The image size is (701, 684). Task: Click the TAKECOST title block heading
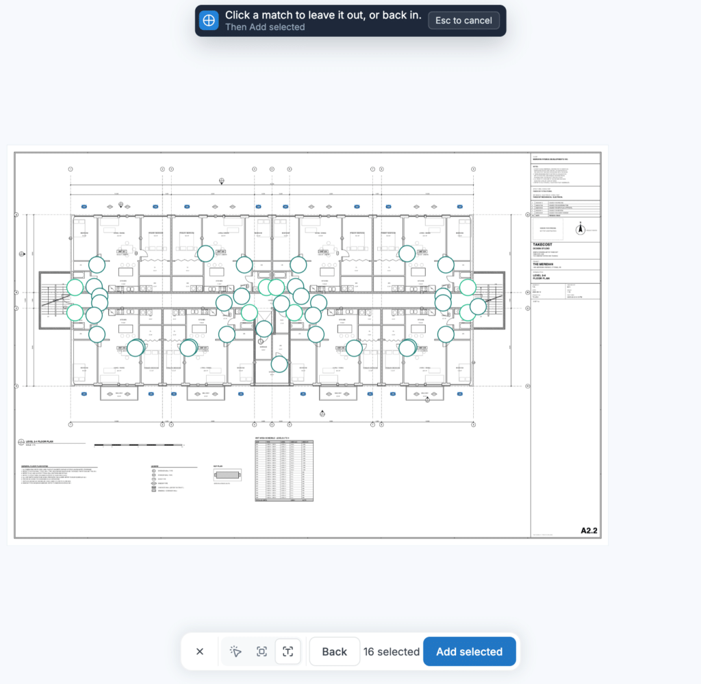pyautogui.click(x=542, y=245)
